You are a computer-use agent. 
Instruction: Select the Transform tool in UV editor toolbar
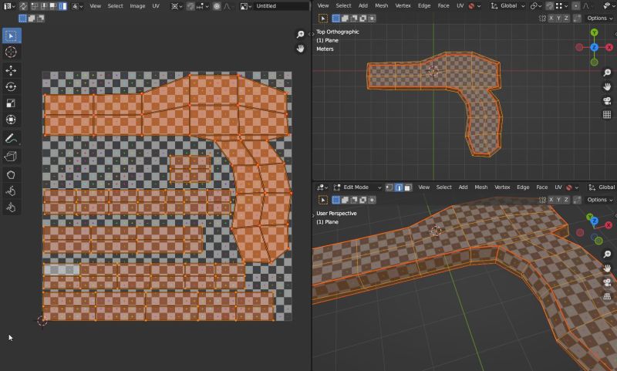[x=11, y=120]
